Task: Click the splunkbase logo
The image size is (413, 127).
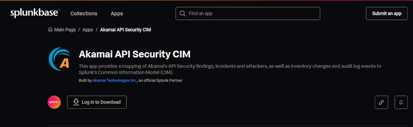Action: (35, 13)
